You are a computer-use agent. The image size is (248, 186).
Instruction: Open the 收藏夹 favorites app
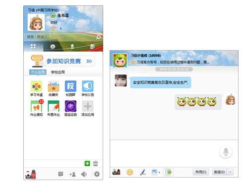point(54,86)
